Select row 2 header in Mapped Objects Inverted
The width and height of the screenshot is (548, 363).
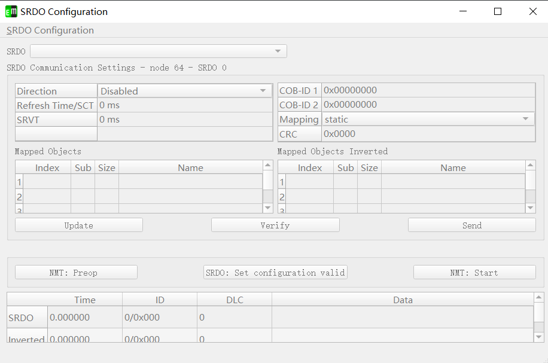[282, 197]
